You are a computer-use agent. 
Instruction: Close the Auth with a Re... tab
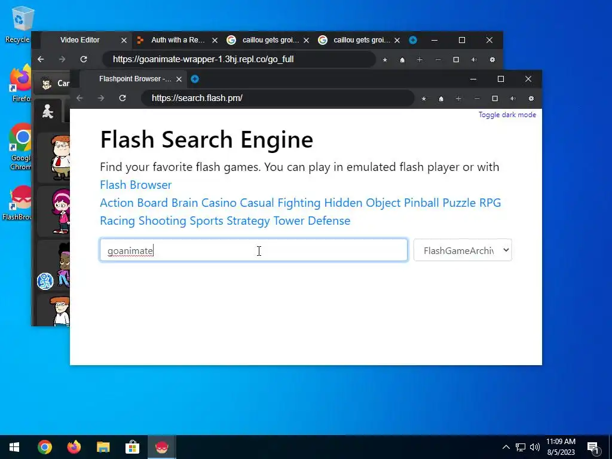(215, 40)
